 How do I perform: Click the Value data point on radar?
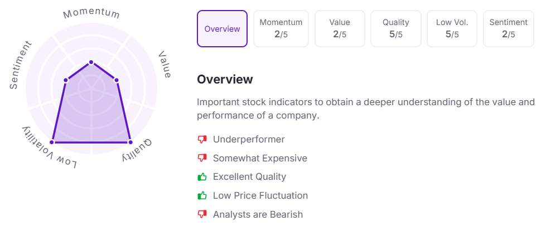click(x=117, y=80)
